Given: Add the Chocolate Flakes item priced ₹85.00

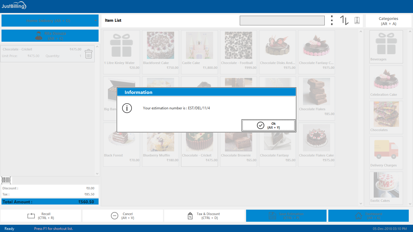Looking at the screenshot, I should [317, 98].
